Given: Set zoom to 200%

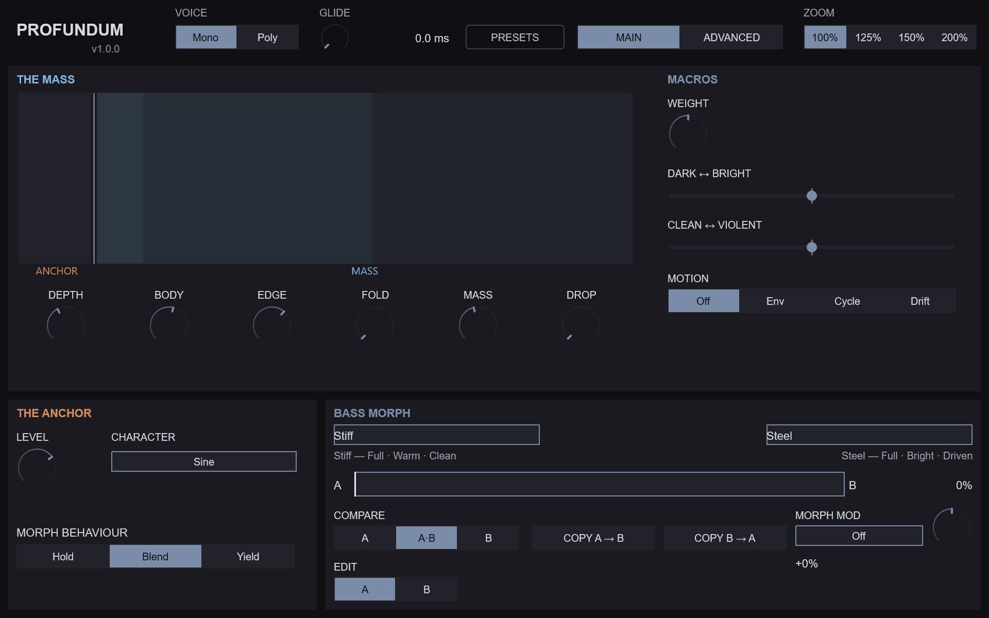Looking at the screenshot, I should (x=954, y=38).
